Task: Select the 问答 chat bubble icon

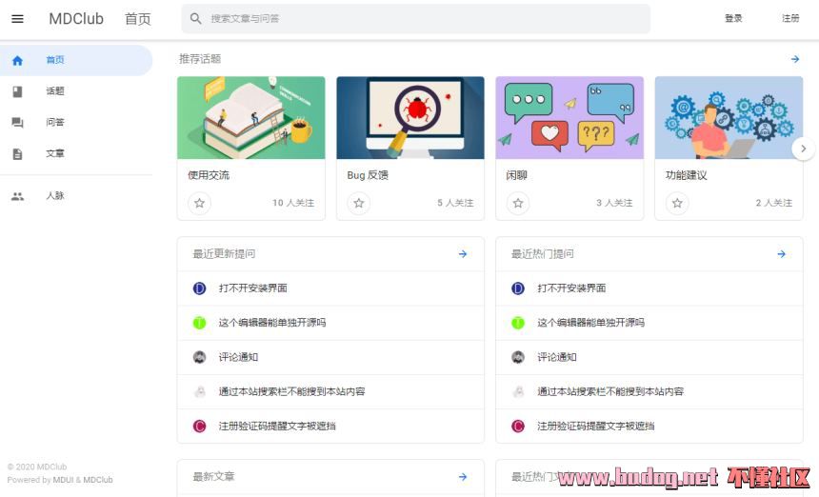Action: point(17,123)
